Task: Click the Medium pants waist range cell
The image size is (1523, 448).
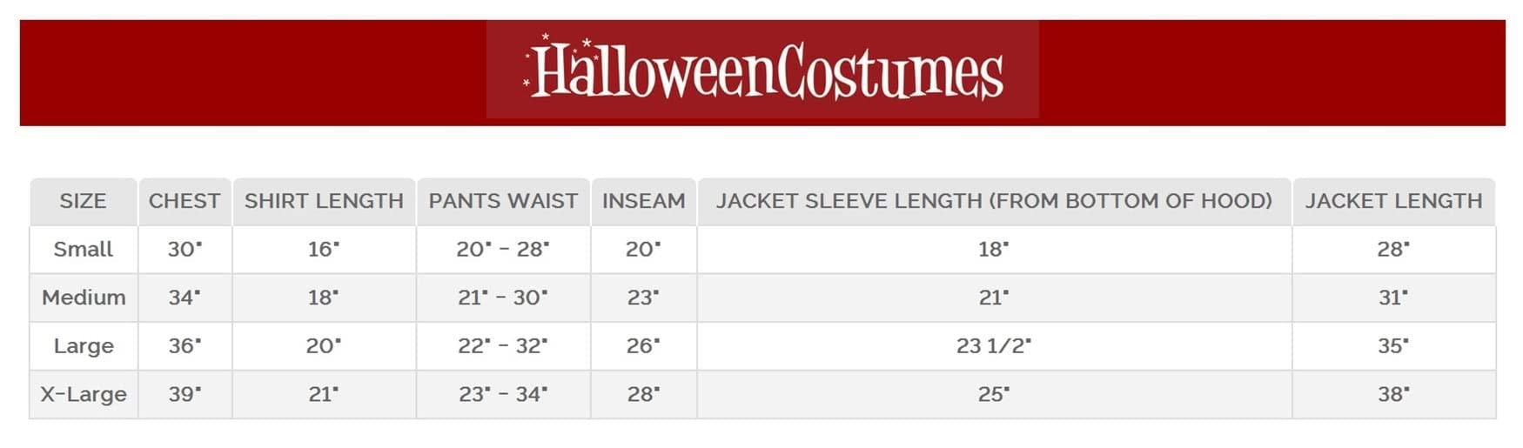Action: [503, 298]
